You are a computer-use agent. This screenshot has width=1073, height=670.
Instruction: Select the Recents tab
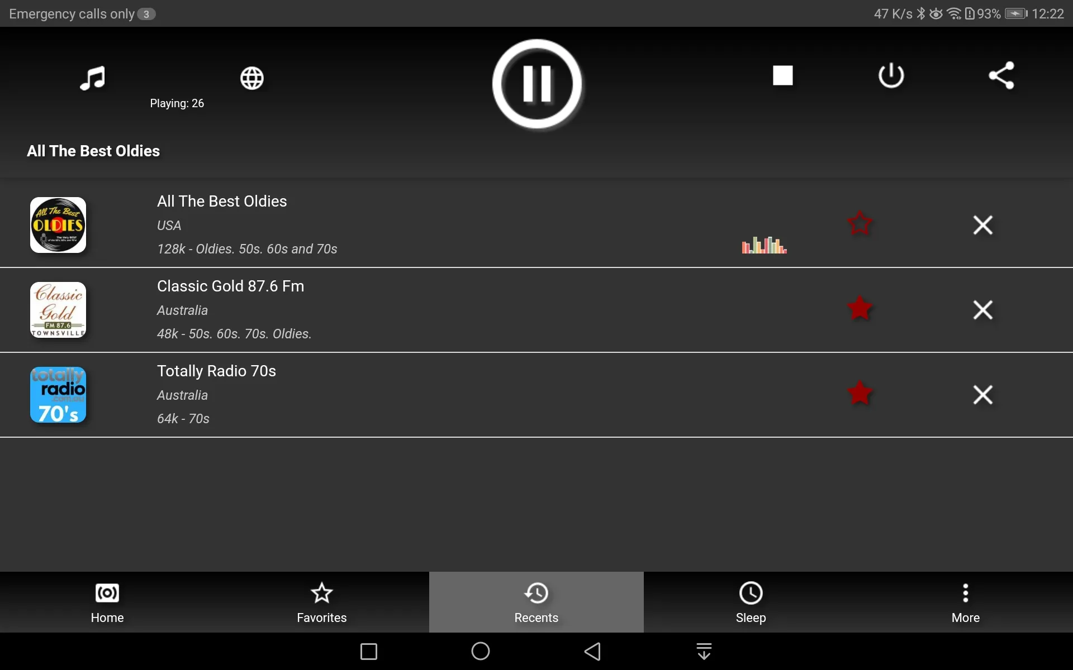(536, 602)
